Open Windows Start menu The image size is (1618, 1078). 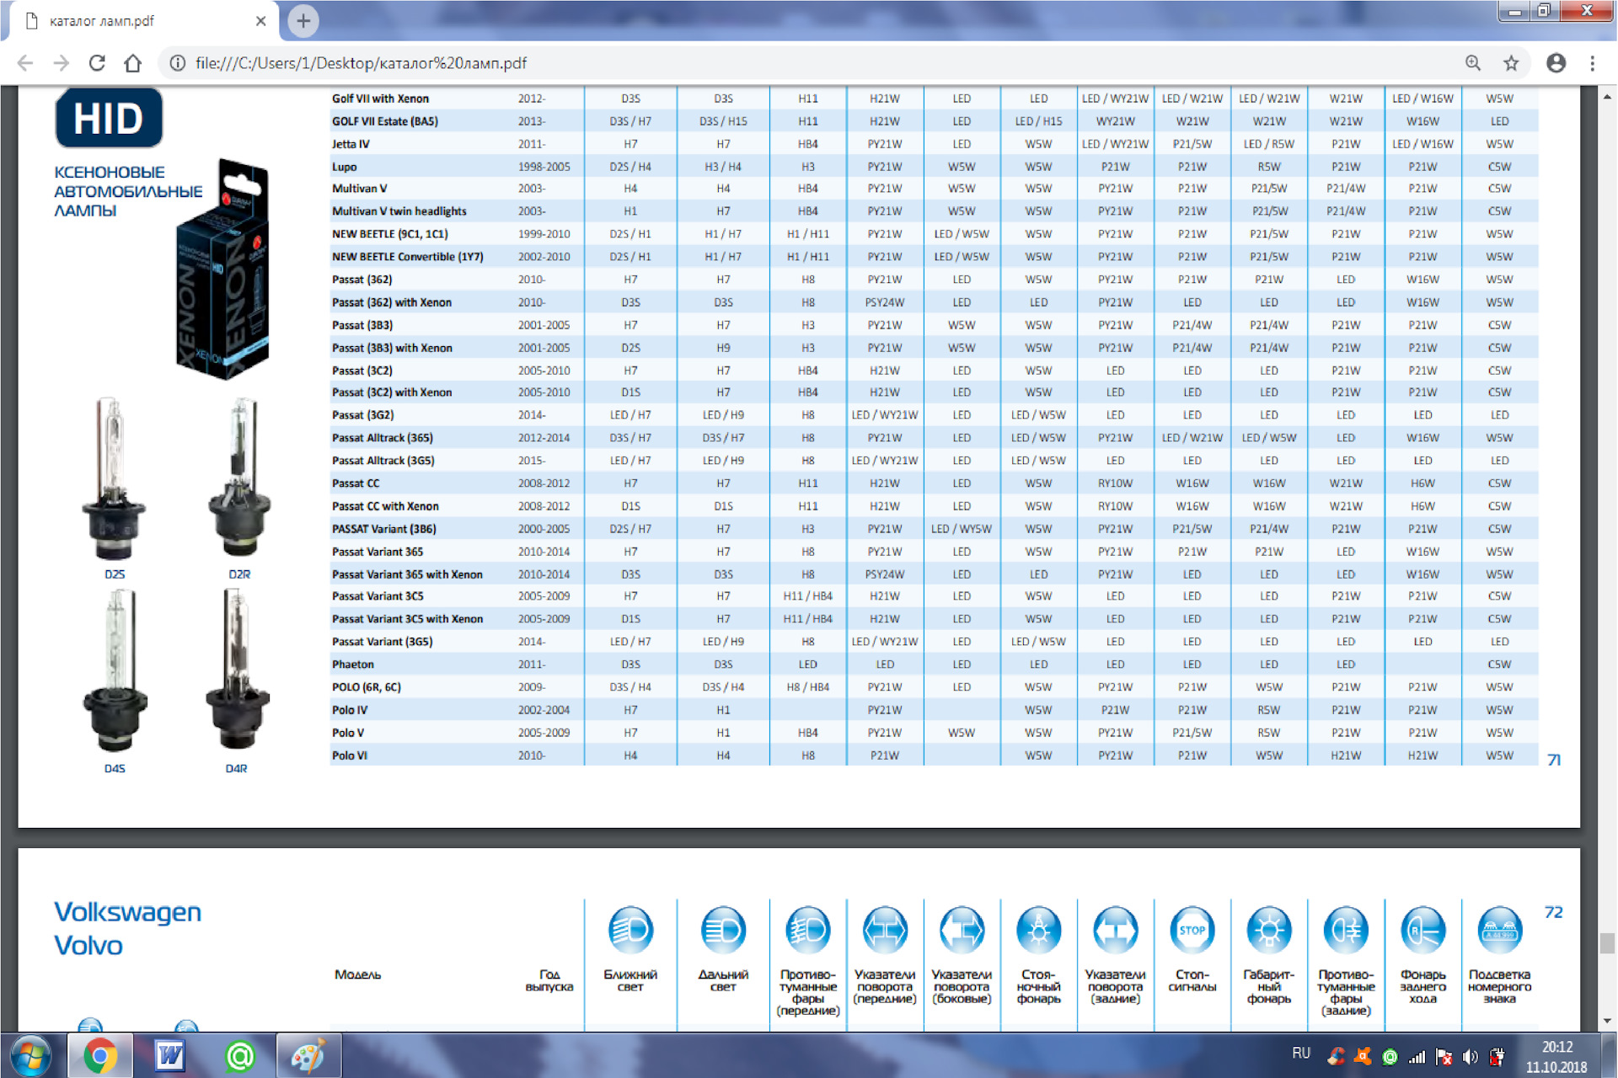(x=30, y=1055)
